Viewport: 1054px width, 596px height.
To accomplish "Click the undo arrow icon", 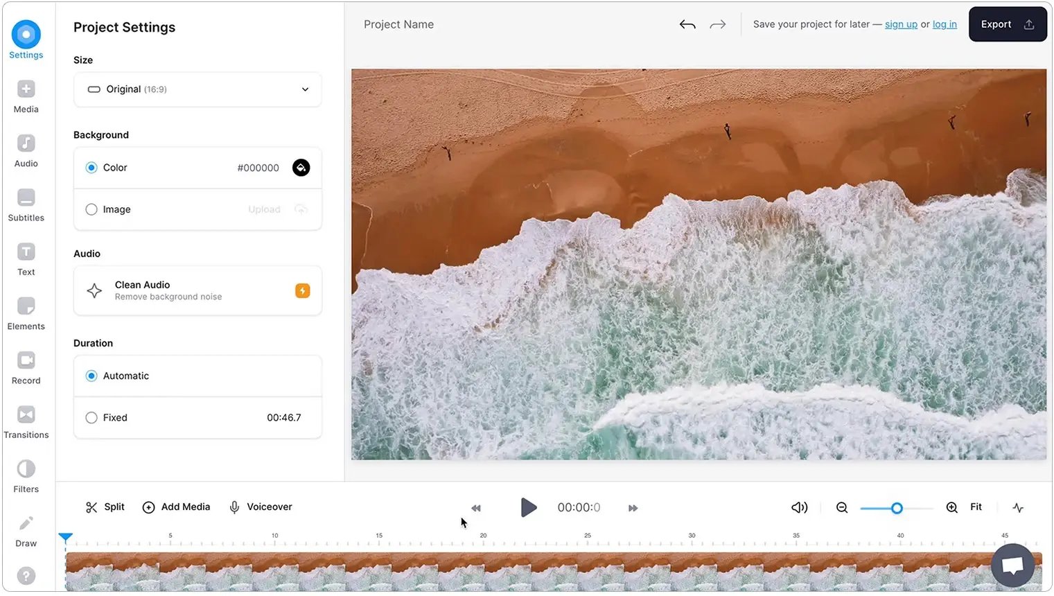I will point(687,25).
